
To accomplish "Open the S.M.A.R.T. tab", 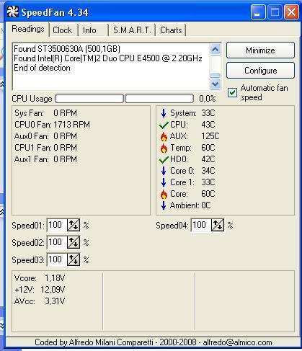I will [x=132, y=30].
